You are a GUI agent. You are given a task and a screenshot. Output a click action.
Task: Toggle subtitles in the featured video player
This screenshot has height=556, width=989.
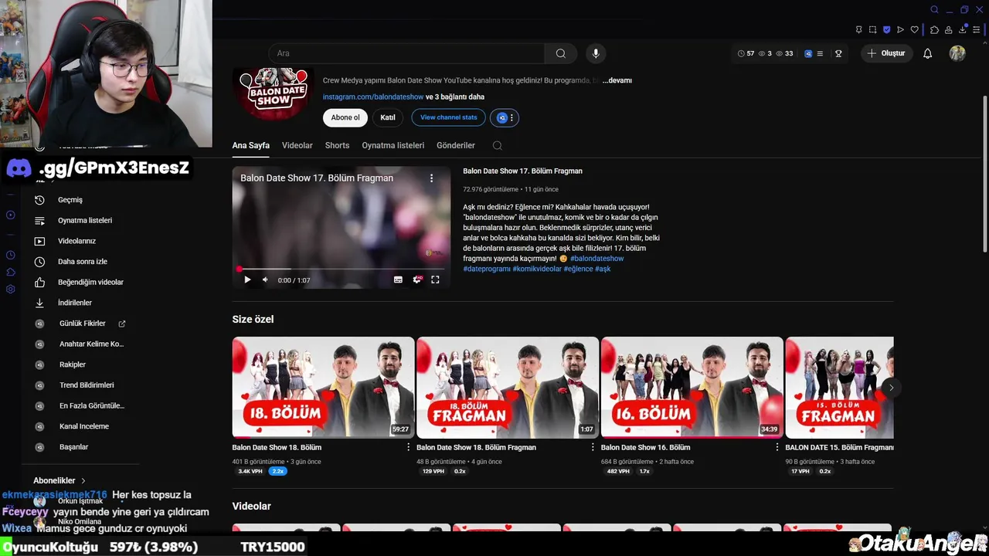click(x=398, y=280)
